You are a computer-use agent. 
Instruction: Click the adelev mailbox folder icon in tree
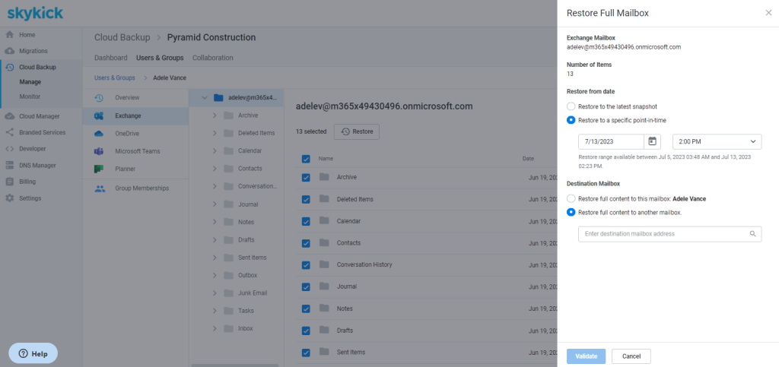click(x=218, y=98)
